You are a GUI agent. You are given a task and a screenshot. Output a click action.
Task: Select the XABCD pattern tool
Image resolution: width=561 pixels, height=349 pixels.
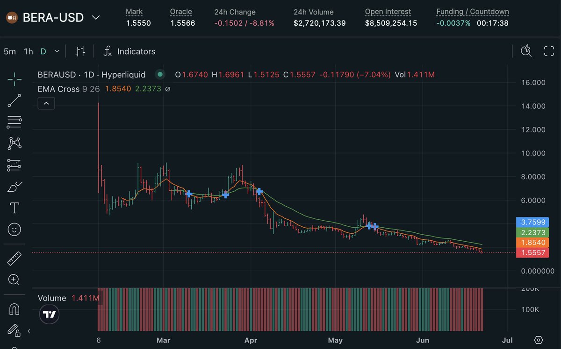pos(14,143)
